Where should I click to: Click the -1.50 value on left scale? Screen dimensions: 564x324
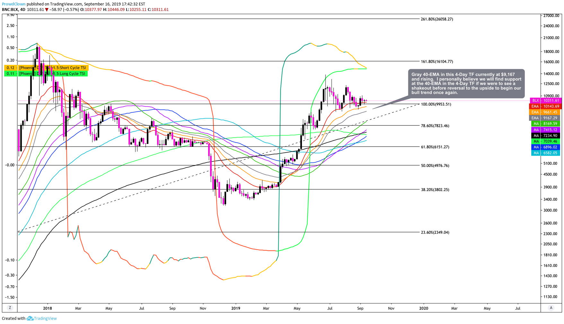point(10,297)
